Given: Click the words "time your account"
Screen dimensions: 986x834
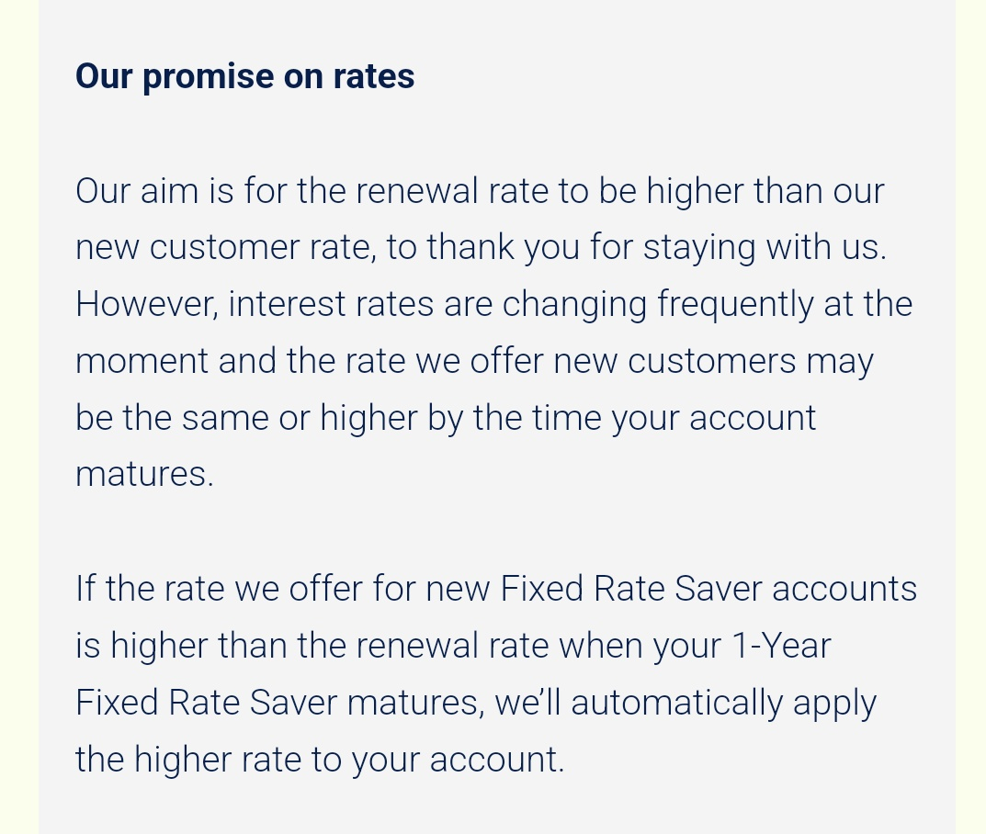Looking at the screenshot, I should (x=674, y=419).
